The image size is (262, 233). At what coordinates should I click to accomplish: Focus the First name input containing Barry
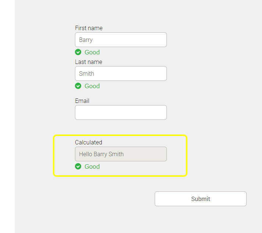tap(121, 40)
